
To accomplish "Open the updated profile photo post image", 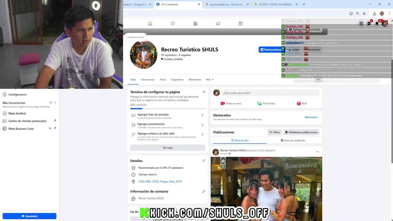I will [x=266, y=189].
